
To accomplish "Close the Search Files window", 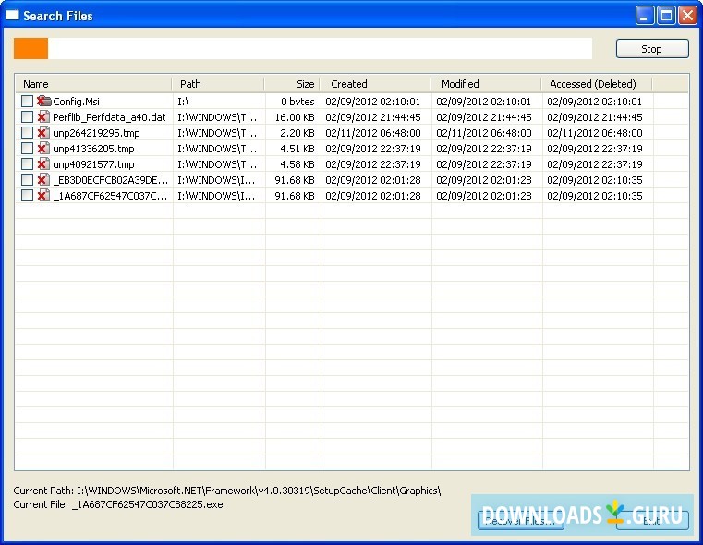I will point(687,16).
